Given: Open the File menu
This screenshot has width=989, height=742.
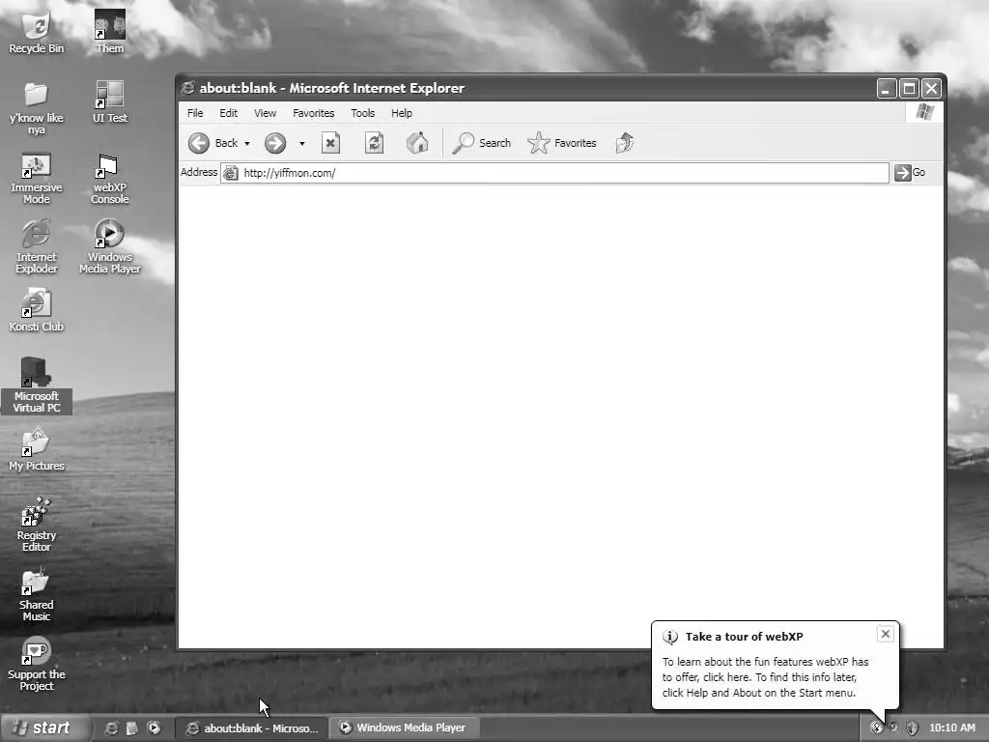Looking at the screenshot, I should tap(195, 113).
